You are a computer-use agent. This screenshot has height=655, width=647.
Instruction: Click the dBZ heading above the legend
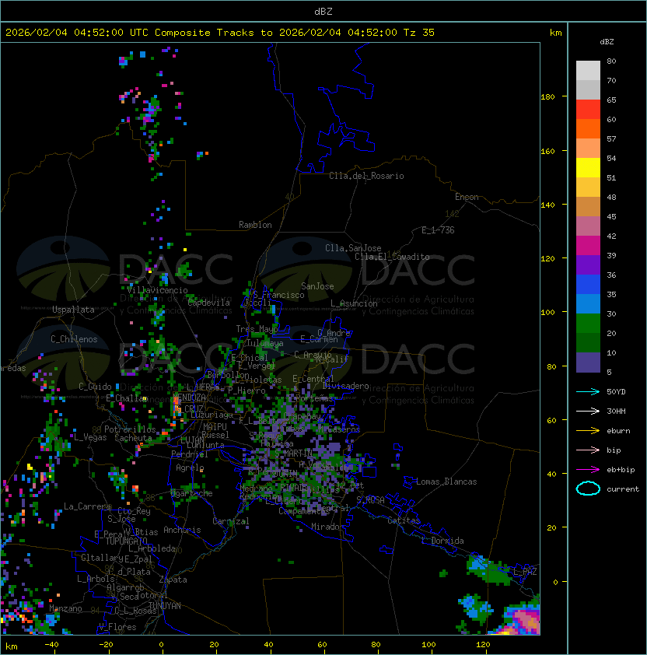[x=607, y=42]
